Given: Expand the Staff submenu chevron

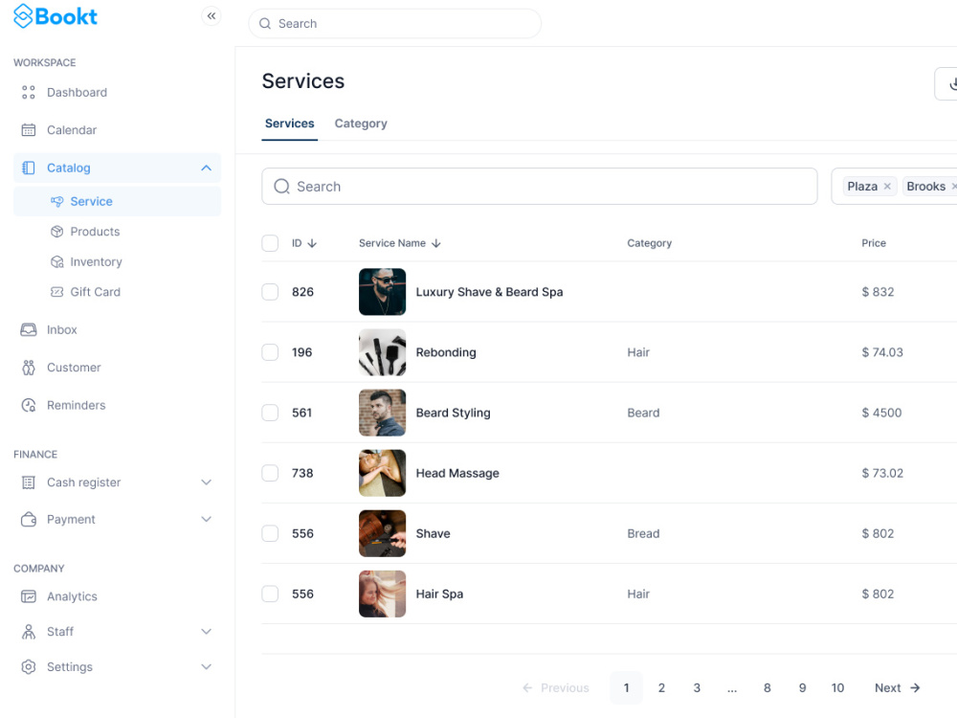Looking at the screenshot, I should point(207,632).
